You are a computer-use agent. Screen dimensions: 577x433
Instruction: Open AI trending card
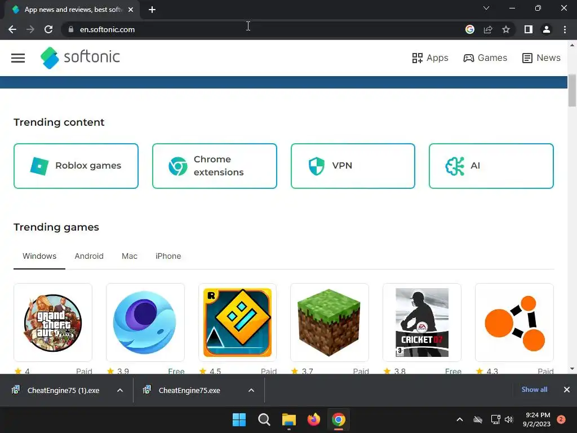tap(491, 166)
